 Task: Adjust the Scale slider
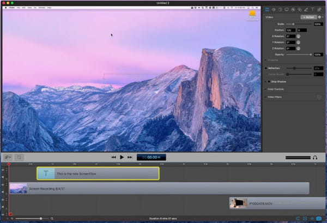point(299,24)
